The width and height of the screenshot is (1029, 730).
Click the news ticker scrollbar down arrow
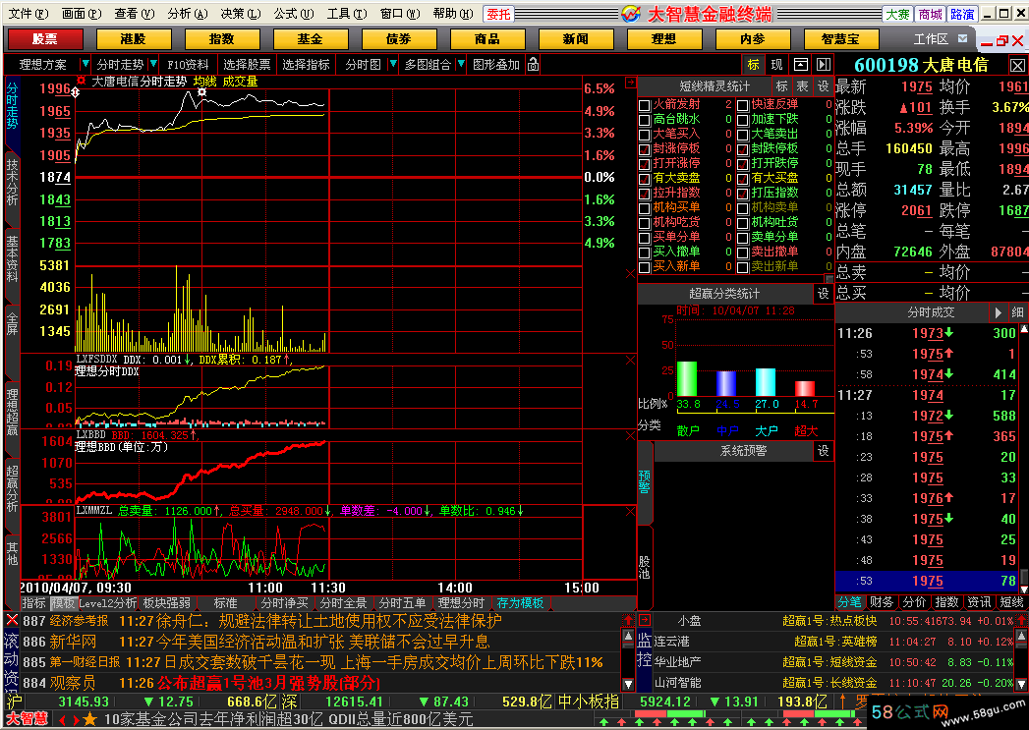coord(628,684)
